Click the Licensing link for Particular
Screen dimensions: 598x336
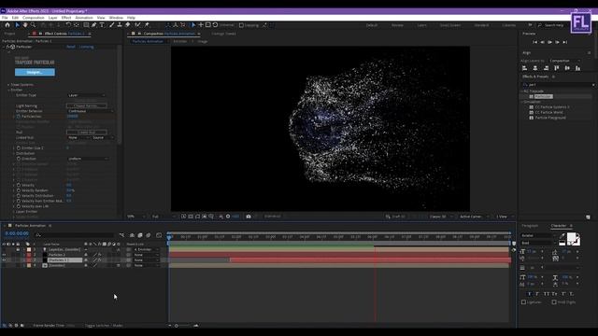(x=87, y=47)
